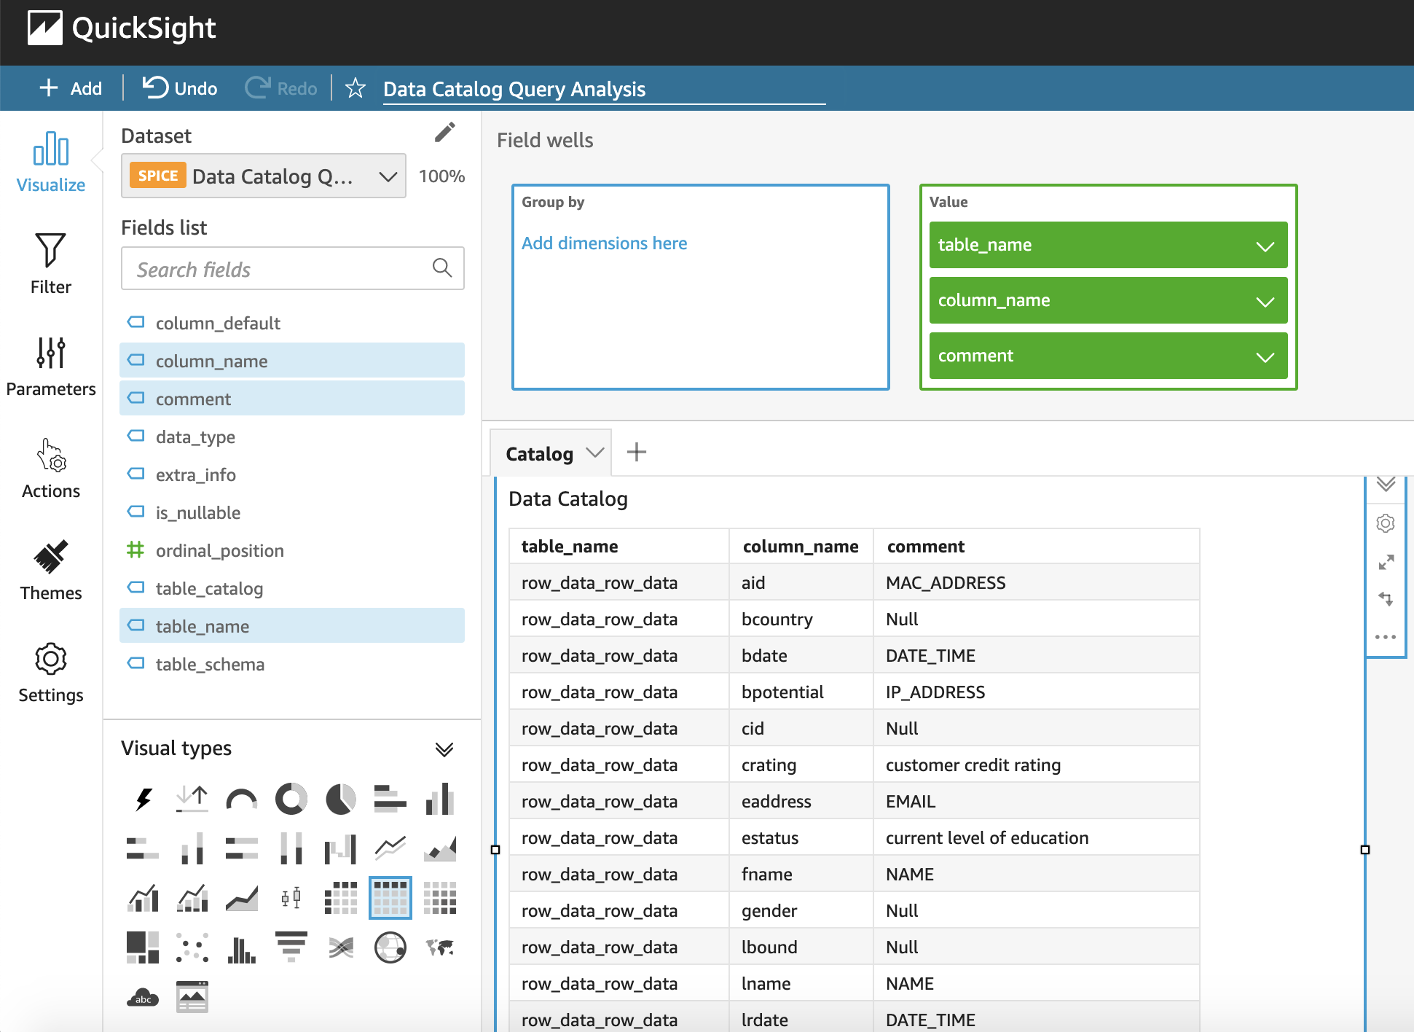This screenshot has height=1032, width=1414.
Task: Favorite the analysis with the star icon
Action: click(x=356, y=88)
